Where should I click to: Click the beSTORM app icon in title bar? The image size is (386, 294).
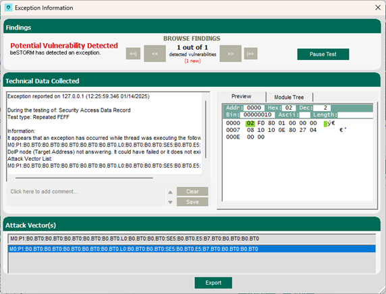pos(8,7)
